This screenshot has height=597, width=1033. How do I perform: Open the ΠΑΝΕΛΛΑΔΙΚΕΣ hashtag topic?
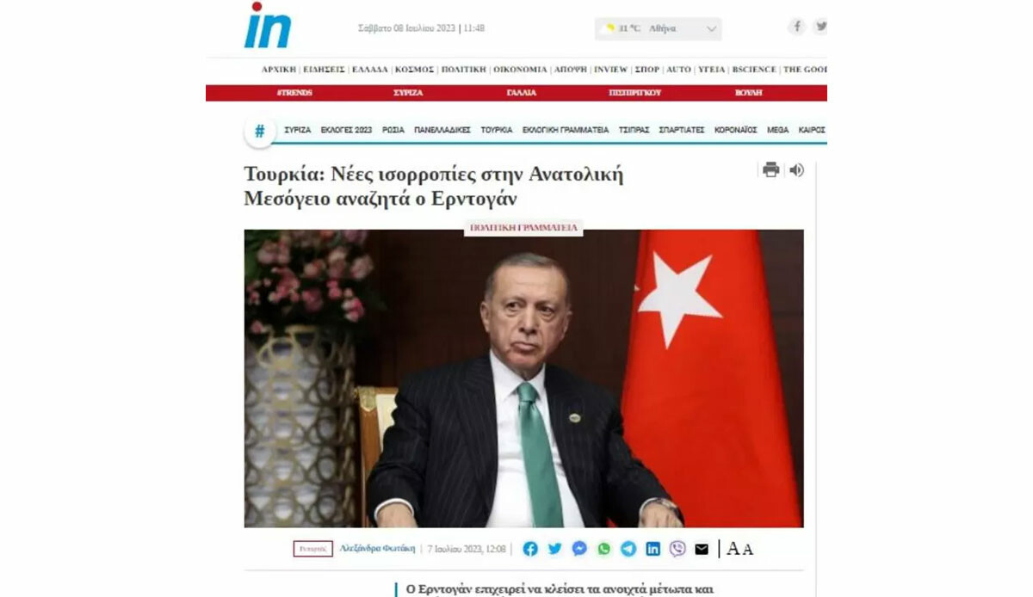(x=442, y=130)
